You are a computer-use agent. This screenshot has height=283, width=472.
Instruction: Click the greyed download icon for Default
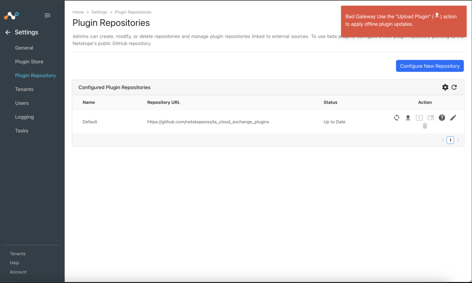point(419,117)
